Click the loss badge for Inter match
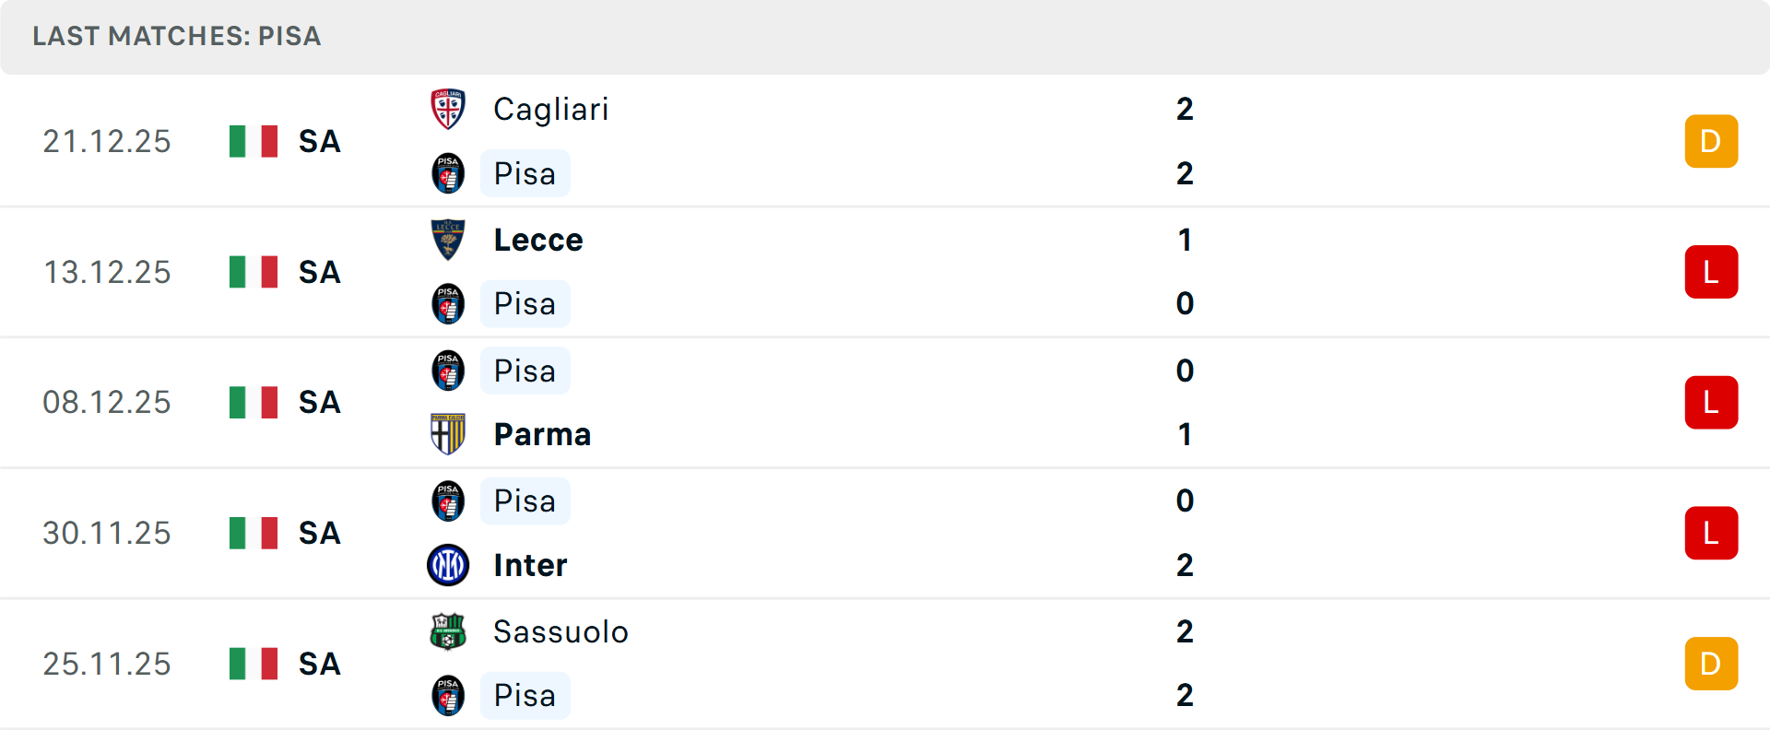The height and width of the screenshot is (730, 1770). coord(1711,533)
